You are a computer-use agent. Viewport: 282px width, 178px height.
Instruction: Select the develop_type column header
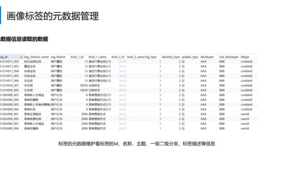pyautogui.click(x=171, y=57)
